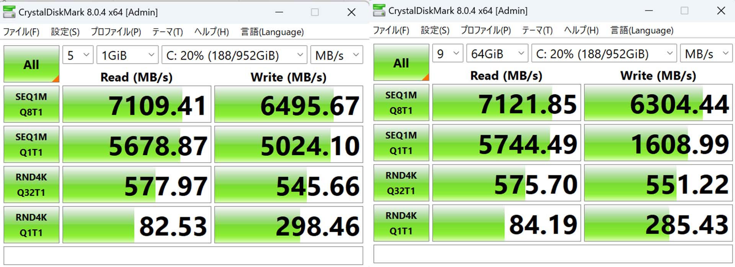Viewport: 735px width, 267px height.
Task: Select read result 7121.85 in right window
Action: [x=506, y=103]
